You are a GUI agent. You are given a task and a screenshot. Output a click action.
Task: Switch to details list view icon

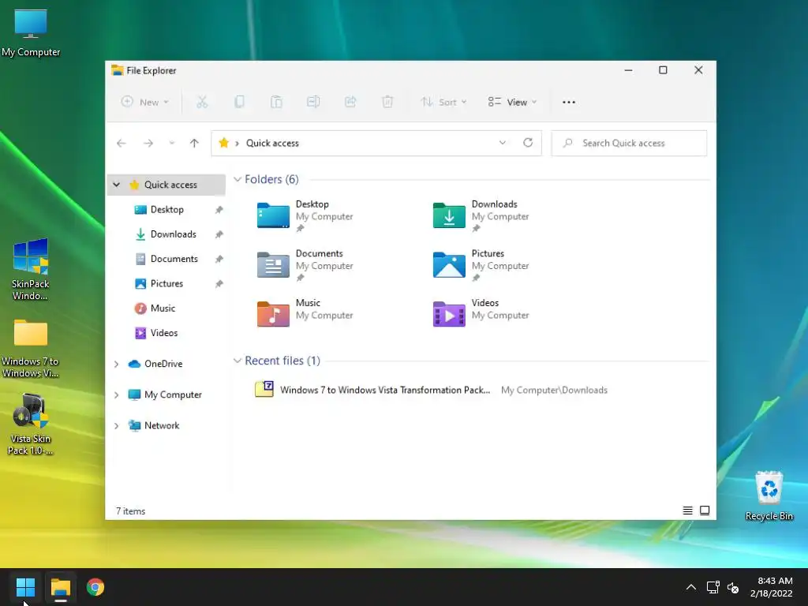pyautogui.click(x=687, y=511)
